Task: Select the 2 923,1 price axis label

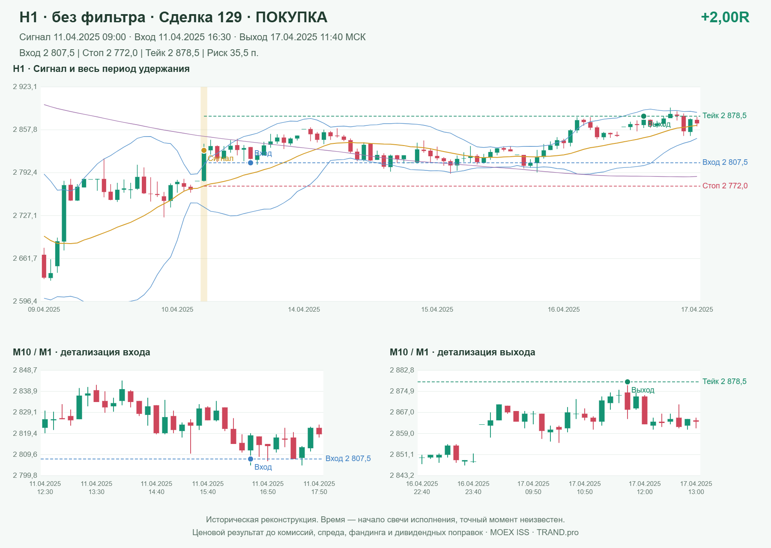Action: [x=25, y=87]
